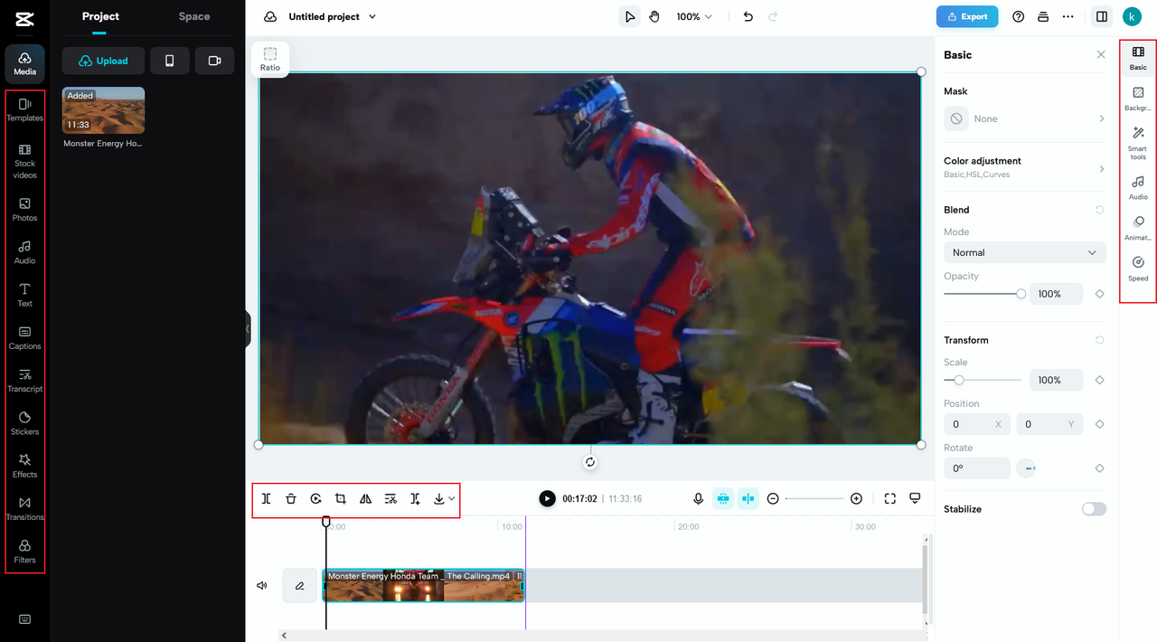The width and height of the screenshot is (1157, 642).
Task: Add keyframe for Scale
Action: pyautogui.click(x=1099, y=380)
